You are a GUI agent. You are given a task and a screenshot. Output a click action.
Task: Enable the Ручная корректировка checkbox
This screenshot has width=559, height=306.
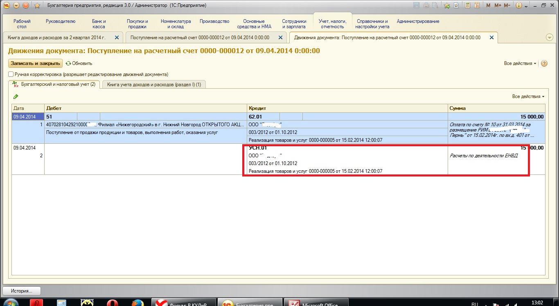click(x=11, y=74)
